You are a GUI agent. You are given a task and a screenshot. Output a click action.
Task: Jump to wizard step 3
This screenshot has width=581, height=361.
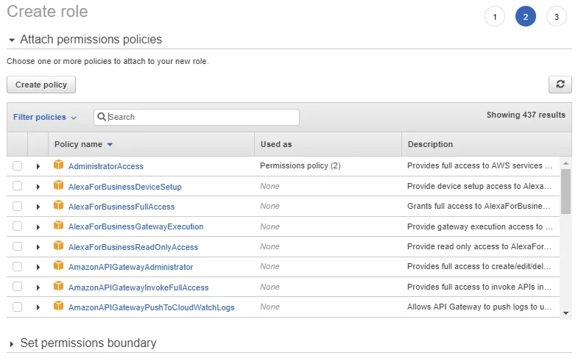click(557, 17)
